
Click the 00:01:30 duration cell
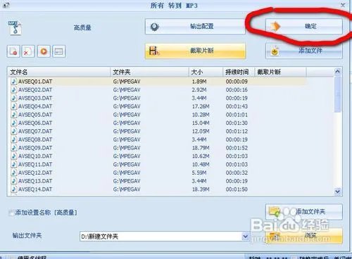(237, 123)
